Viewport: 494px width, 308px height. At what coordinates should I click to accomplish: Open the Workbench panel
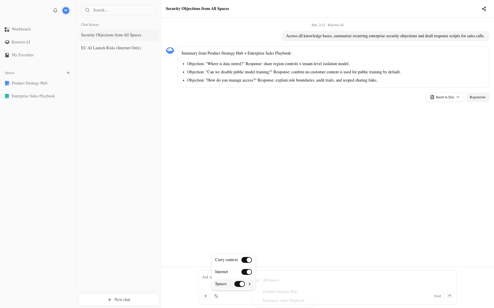coord(21,29)
